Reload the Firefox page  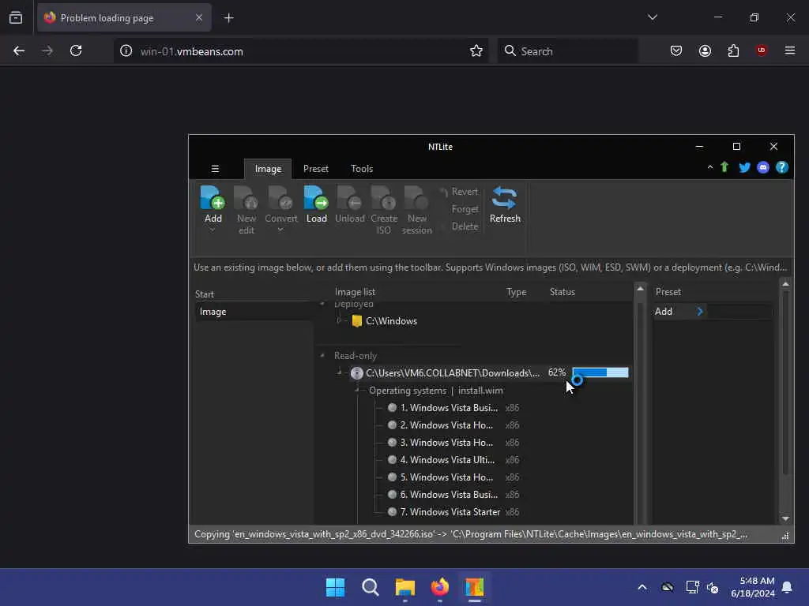tap(76, 50)
